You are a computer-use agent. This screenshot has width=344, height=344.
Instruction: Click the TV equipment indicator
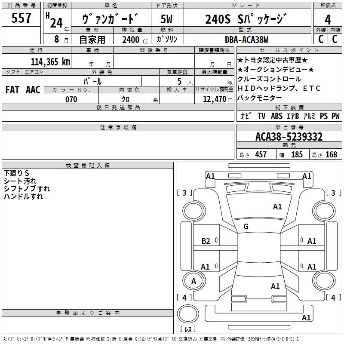261,116
